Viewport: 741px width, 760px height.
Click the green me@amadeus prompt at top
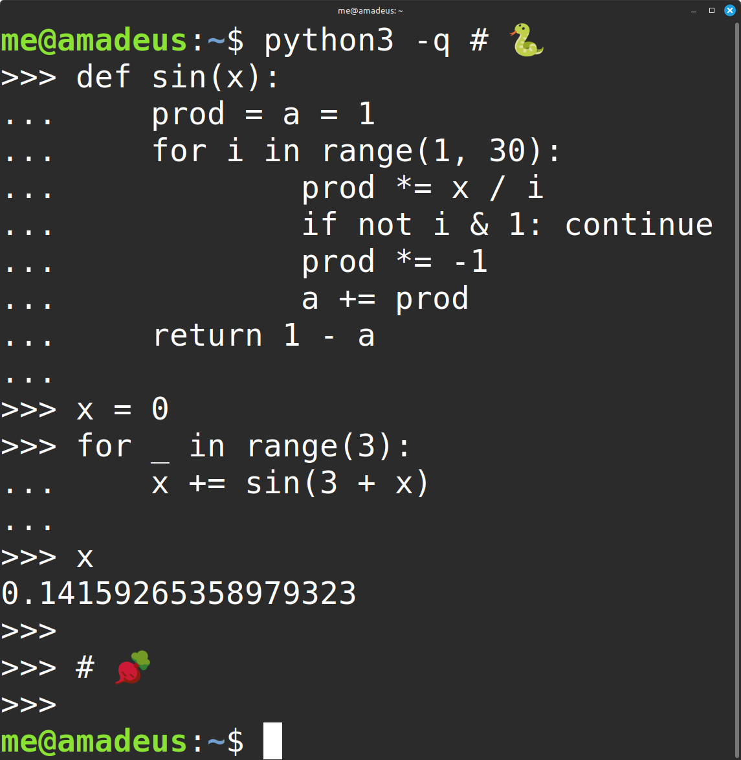tap(94, 40)
